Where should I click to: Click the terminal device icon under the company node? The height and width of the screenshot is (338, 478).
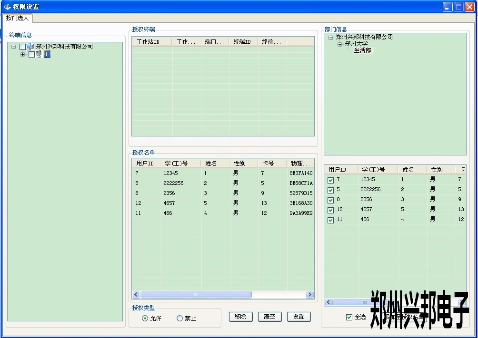[x=39, y=55]
